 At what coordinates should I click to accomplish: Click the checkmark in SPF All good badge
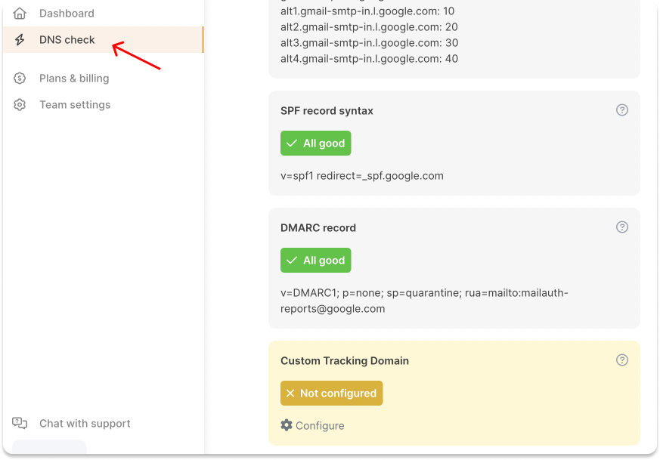coord(293,143)
